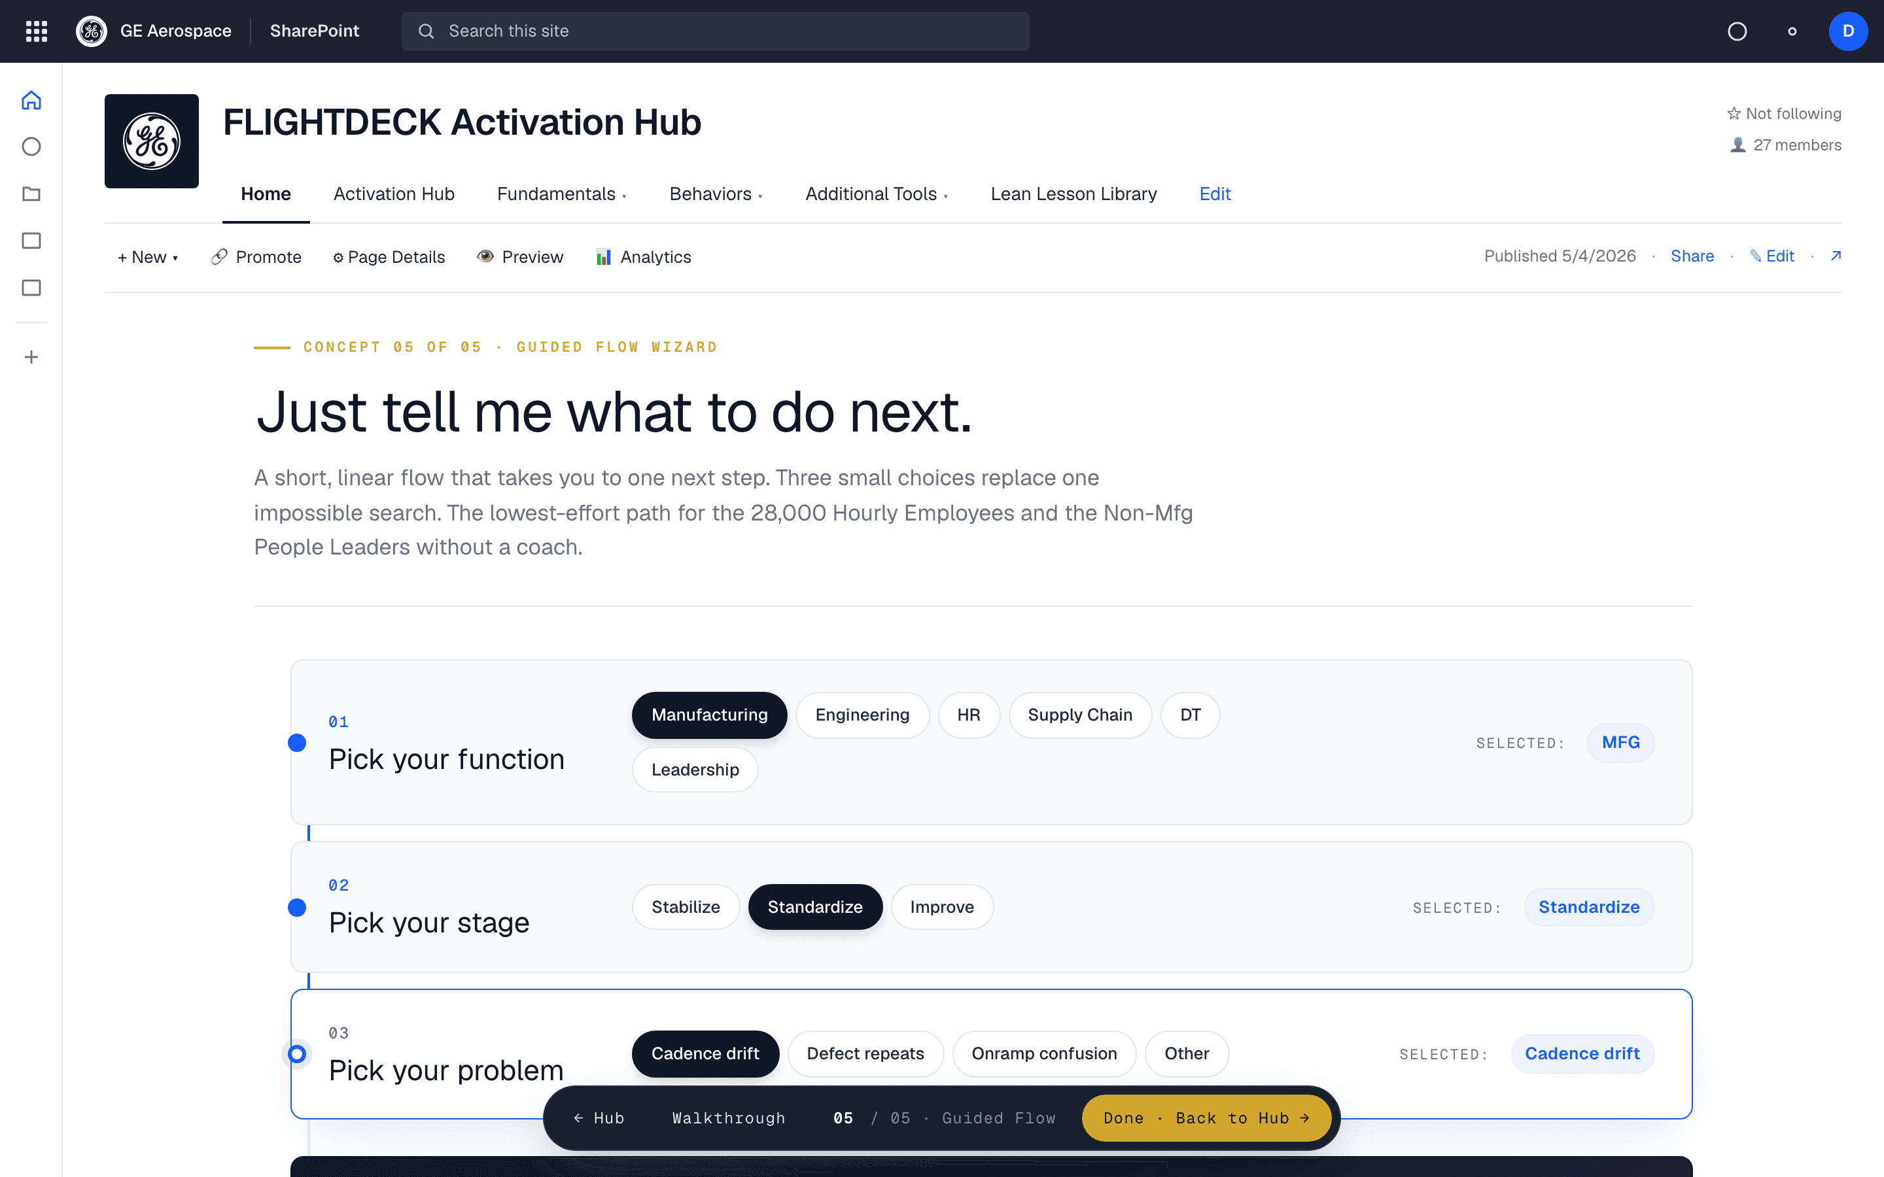
Task: Click the GE Aerospace logo in the header
Action: click(x=91, y=31)
